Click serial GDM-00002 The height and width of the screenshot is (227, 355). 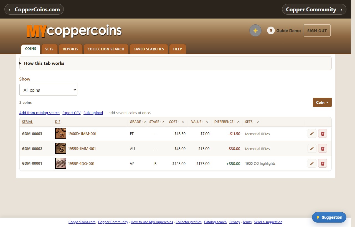click(32, 149)
